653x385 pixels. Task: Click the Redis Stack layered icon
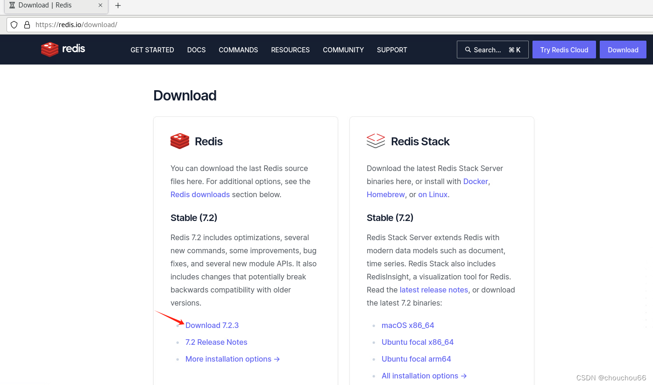point(376,141)
